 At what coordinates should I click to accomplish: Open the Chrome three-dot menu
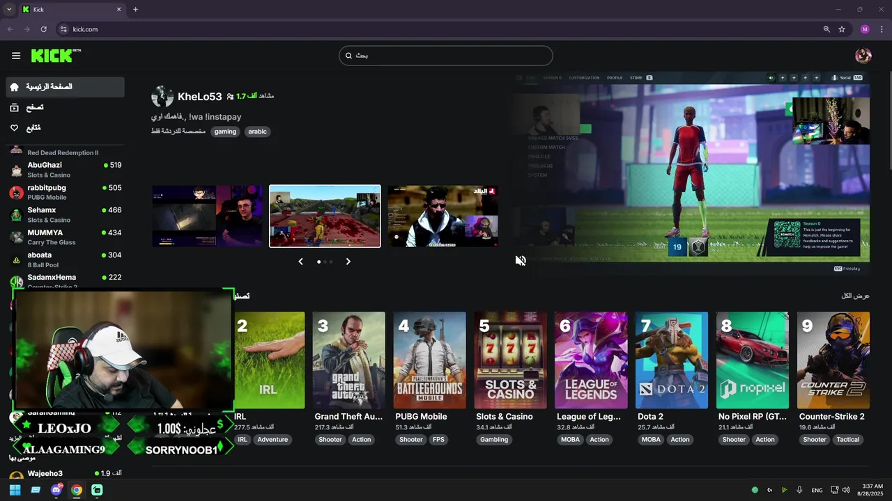pyautogui.click(x=882, y=29)
